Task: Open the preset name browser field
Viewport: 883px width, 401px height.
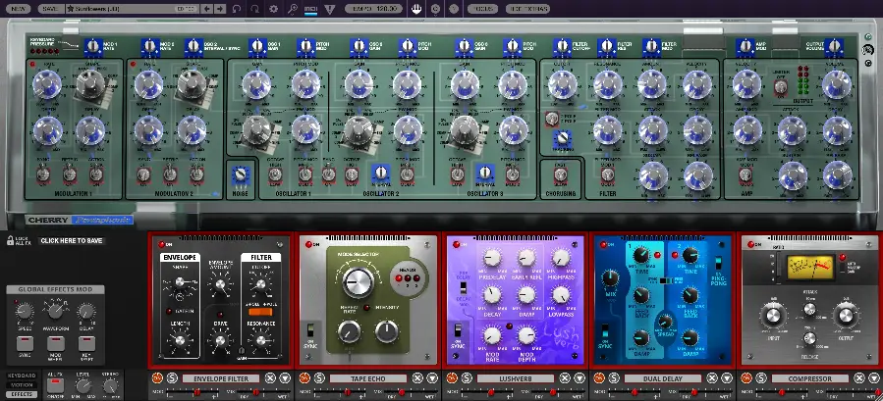Action: coord(131,9)
